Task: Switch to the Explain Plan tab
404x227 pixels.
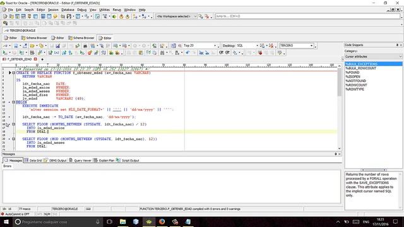Action: 104,160
